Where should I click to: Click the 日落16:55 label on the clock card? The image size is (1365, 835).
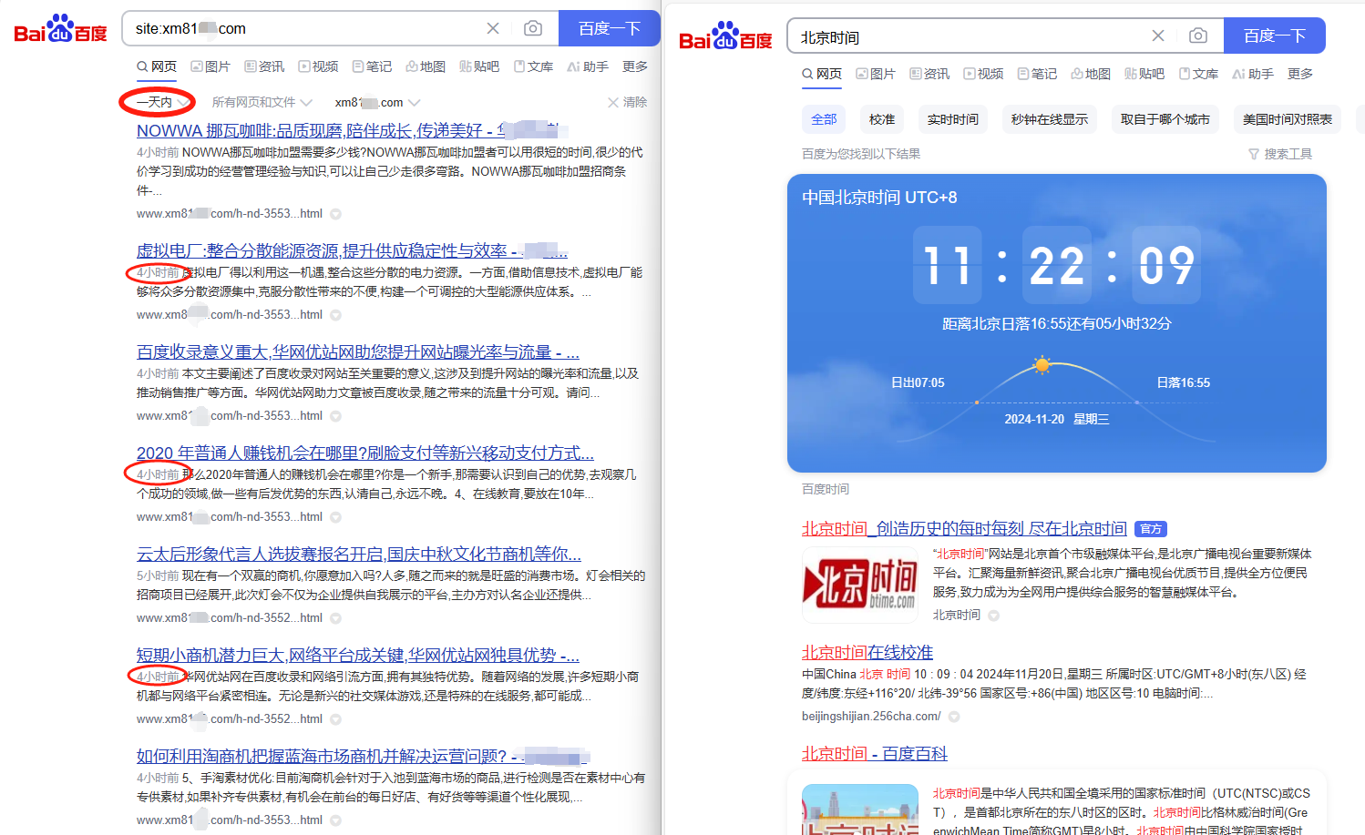[x=1184, y=382]
